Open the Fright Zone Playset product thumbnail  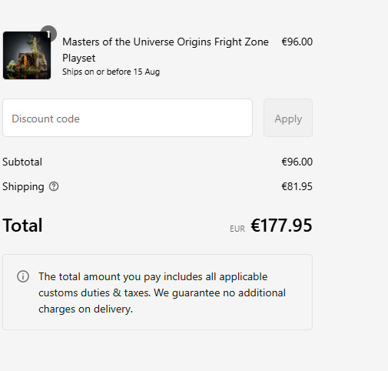(x=27, y=55)
